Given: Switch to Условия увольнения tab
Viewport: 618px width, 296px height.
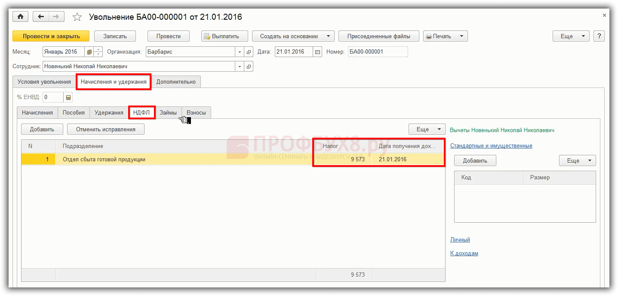Looking at the screenshot, I should tap(44, 82).
